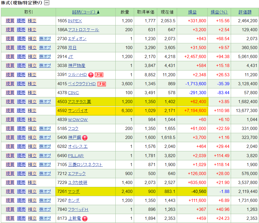Click 積立 in the エディオン row
This screenshot has height=223, width=259.
click(x=32, y=39)
